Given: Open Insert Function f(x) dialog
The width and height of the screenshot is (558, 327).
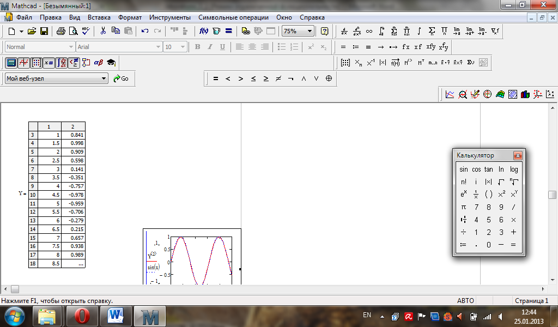Looking at the screenshot, I should (x=204, y=31).
